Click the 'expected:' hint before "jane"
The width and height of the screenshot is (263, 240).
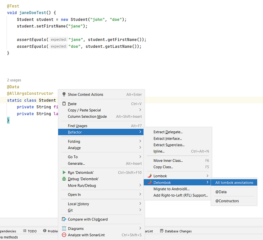click(x=59, y=39)
